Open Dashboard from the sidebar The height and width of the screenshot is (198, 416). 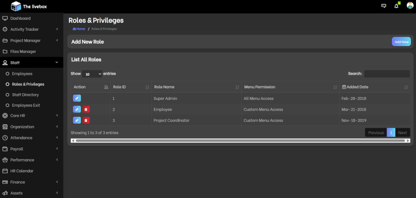[x=20, y=18]
